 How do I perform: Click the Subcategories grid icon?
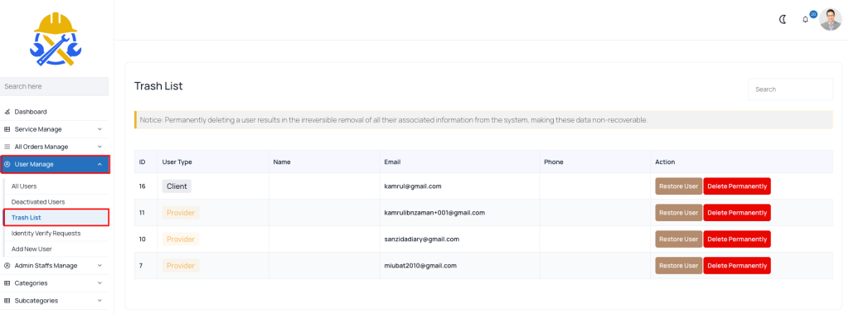pos(7,301)
